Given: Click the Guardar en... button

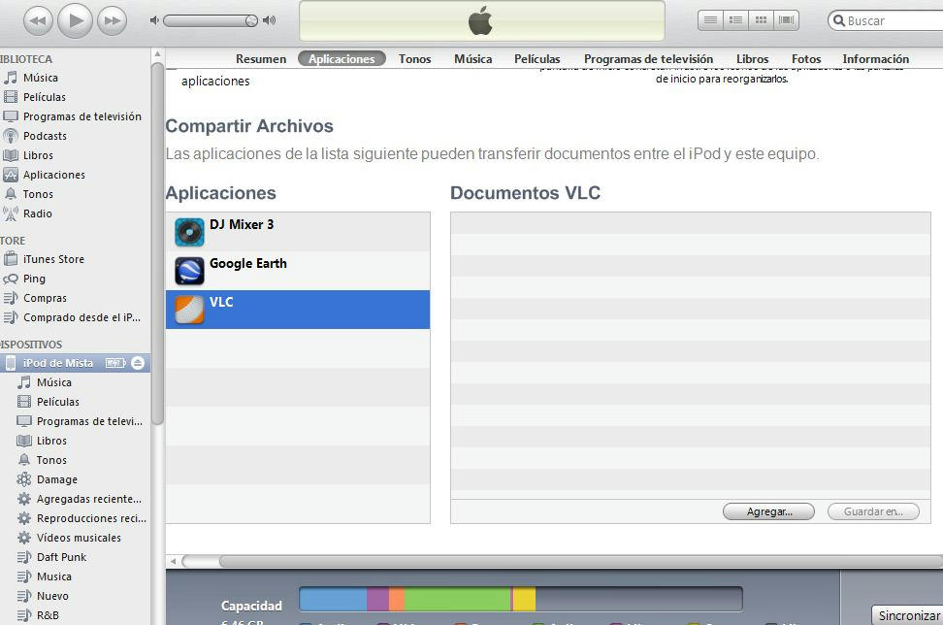Looking at the screenshot, I should [x=873, y=511].
